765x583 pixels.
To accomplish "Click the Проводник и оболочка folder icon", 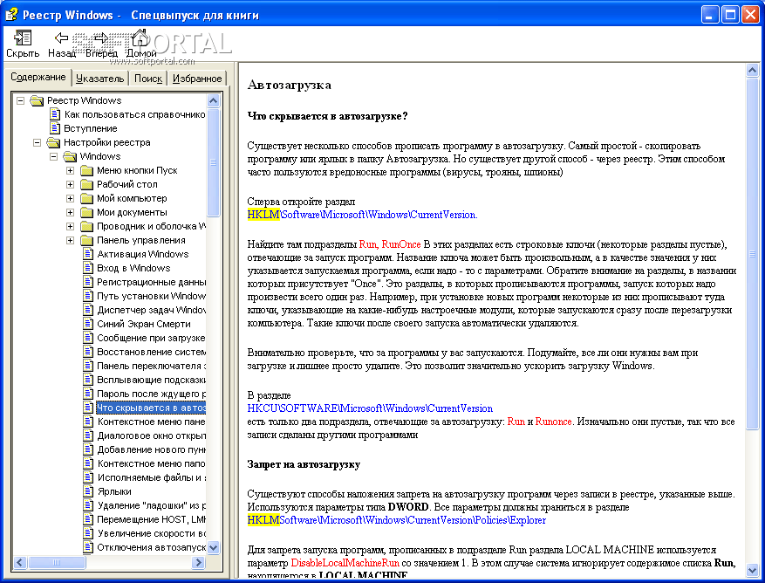I will [87, 227].
